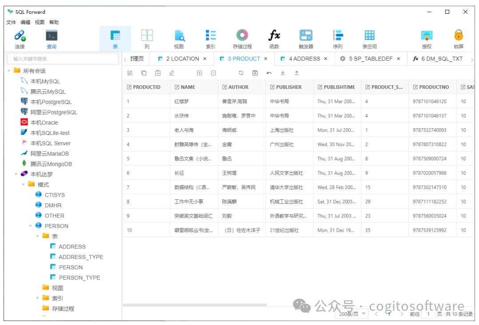
Task: Select 阿里云PostgreSQL connection in tree
Action: click(x=54, y=112)
